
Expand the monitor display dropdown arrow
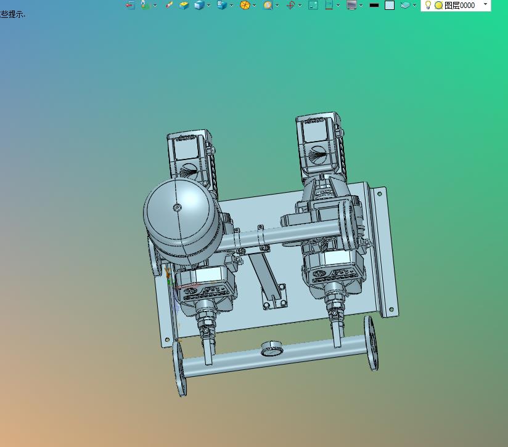pyautogui.click(x=361, y=6)
